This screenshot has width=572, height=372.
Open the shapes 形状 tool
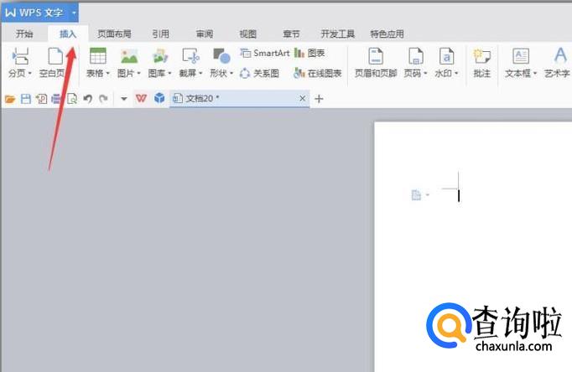[221, 56]
